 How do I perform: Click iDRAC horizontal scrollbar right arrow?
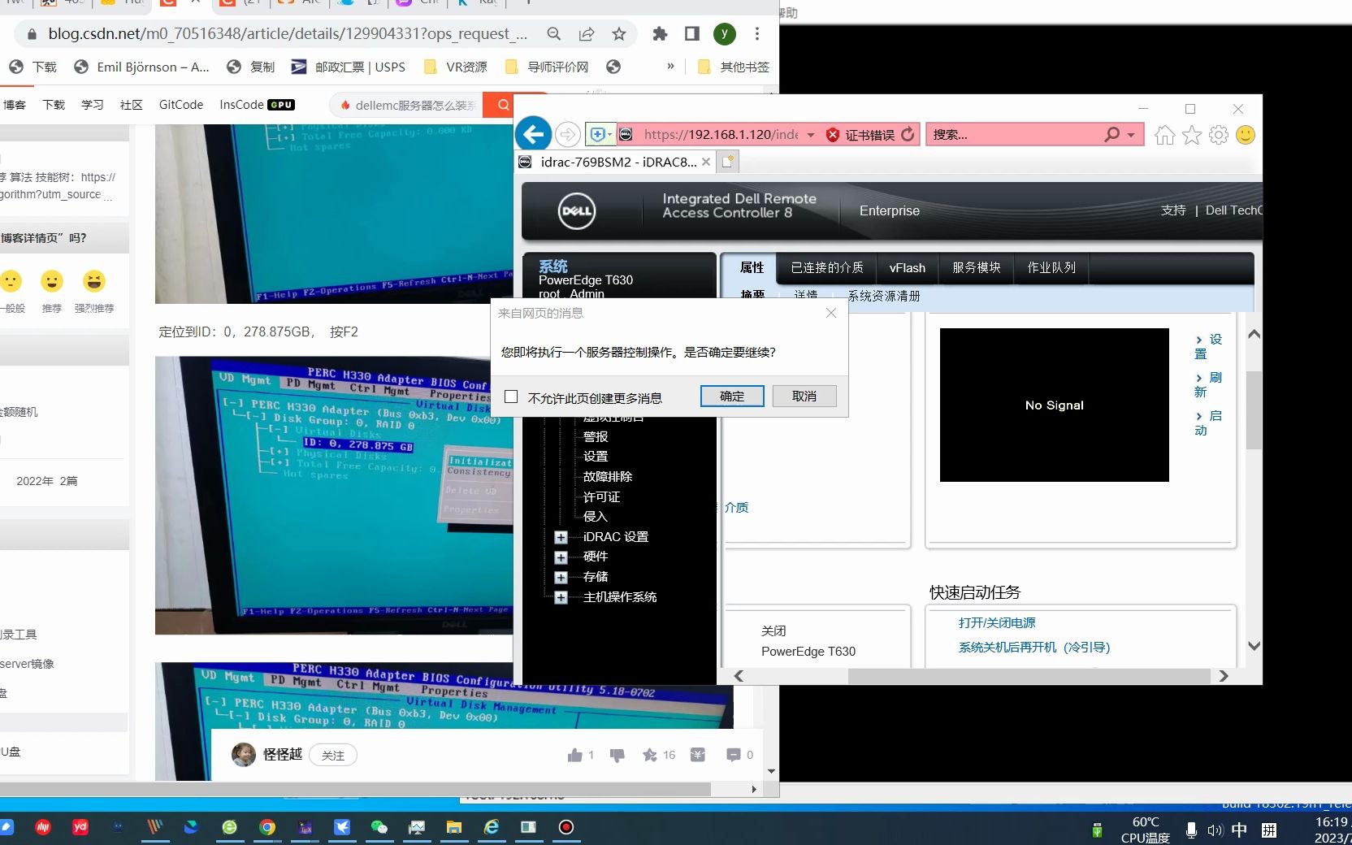[1224, 676]
